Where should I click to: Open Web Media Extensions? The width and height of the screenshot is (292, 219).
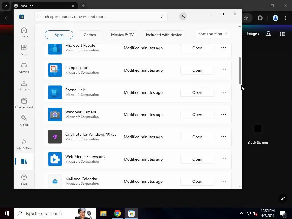[197, 159]
